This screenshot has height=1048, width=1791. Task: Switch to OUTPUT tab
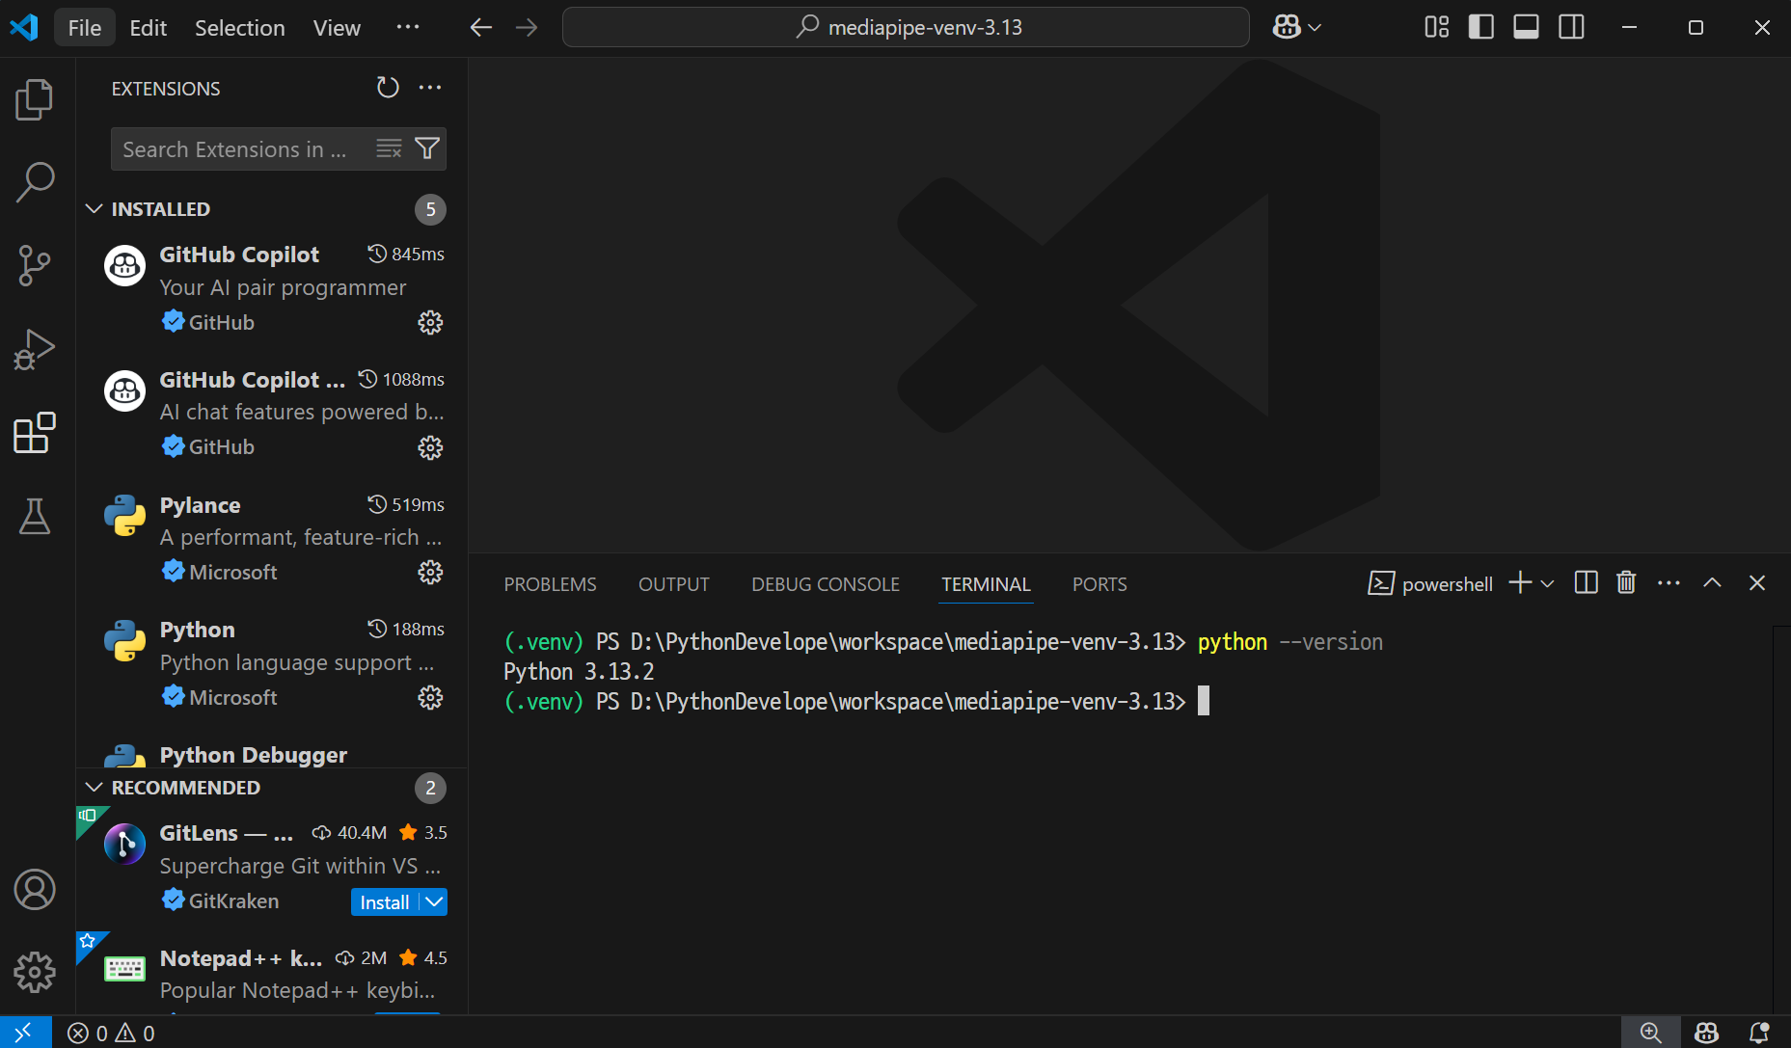point(674,584)
